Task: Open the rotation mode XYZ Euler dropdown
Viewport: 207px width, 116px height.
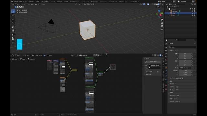Action: pyautogui.click(x=185, y=68)
